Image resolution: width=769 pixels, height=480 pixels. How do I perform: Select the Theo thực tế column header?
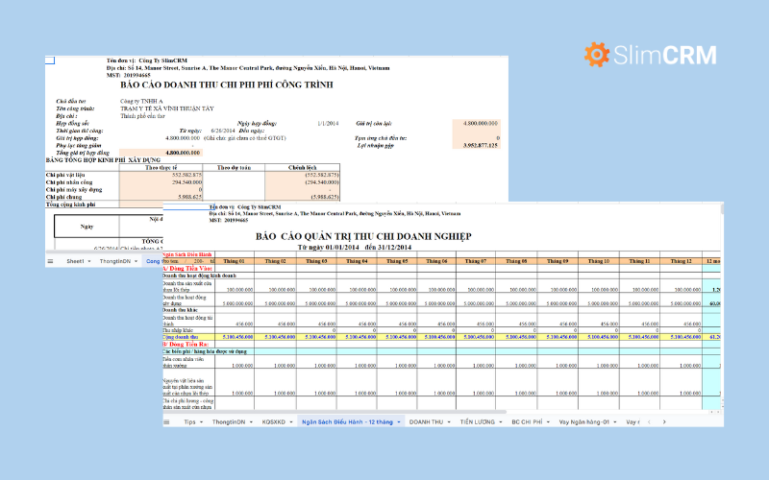161,167
